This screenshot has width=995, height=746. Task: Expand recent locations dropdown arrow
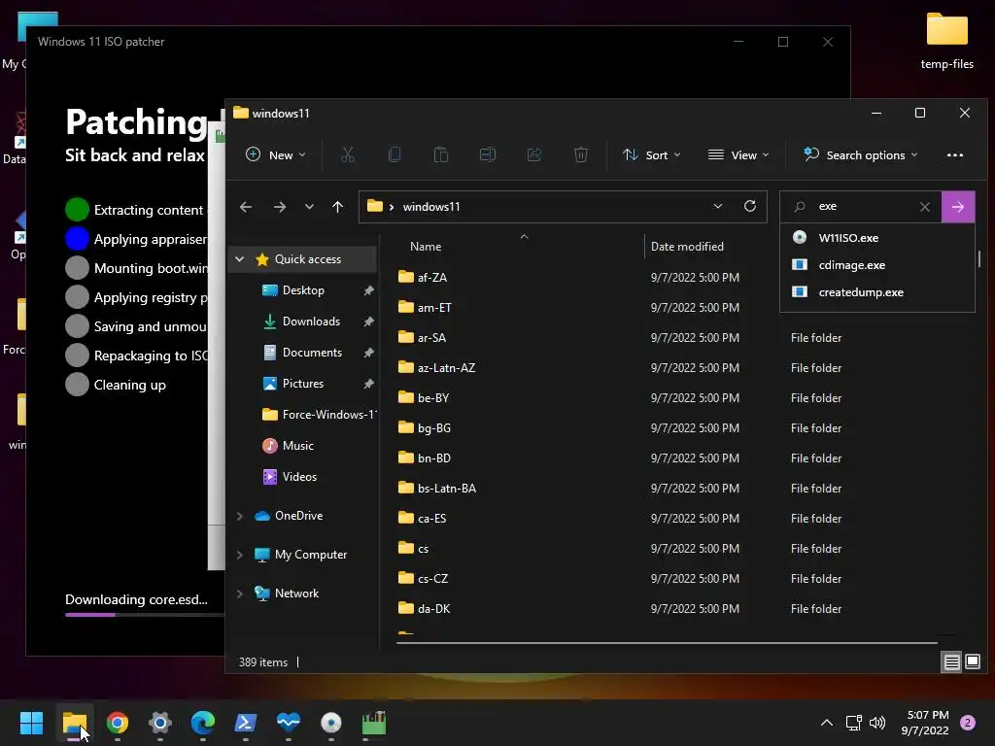pos(309,207)
